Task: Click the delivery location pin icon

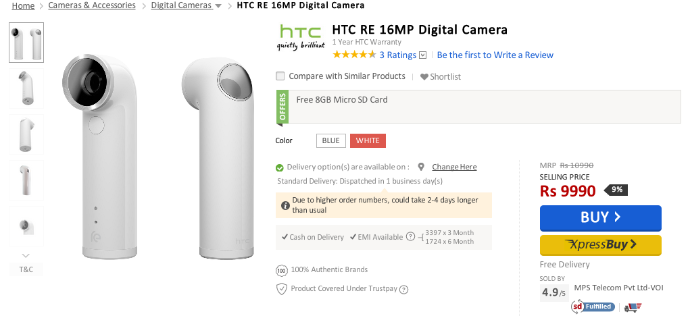Action: coord(421,167)
